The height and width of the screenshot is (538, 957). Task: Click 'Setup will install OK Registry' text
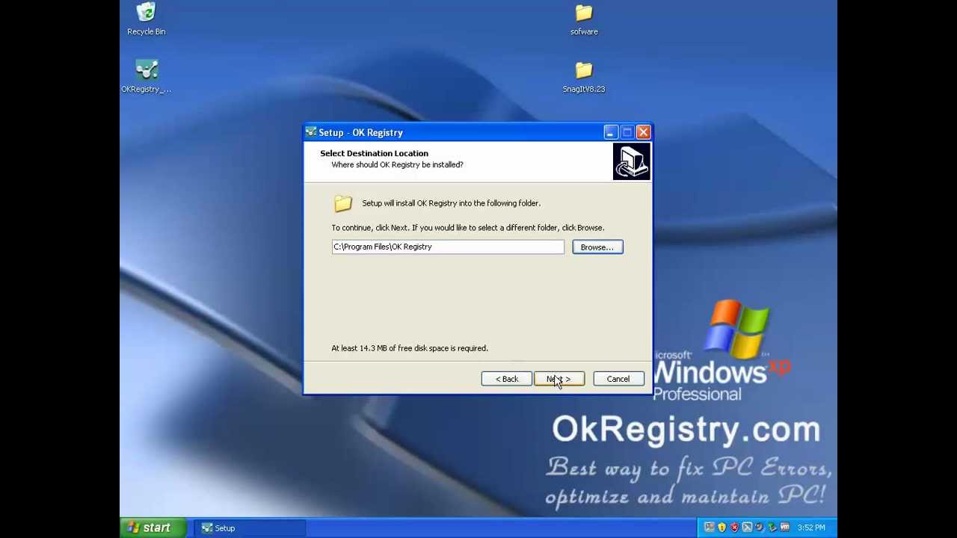(x=451, y=203)
